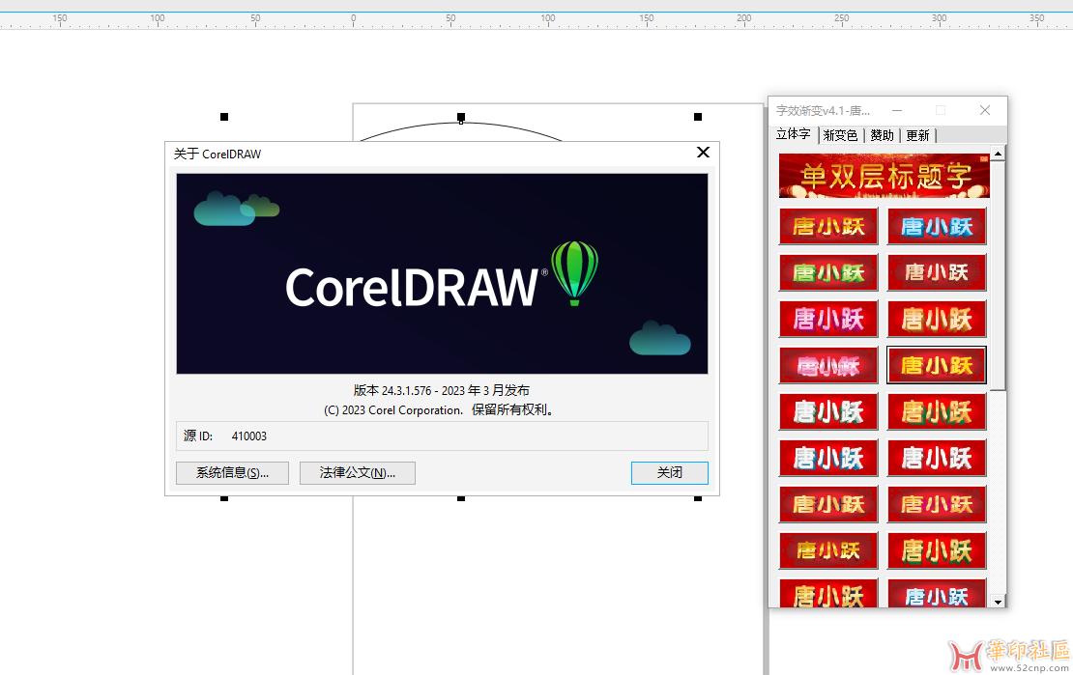Select the green 唐小跃 text effect in the second row

point(828,272)
